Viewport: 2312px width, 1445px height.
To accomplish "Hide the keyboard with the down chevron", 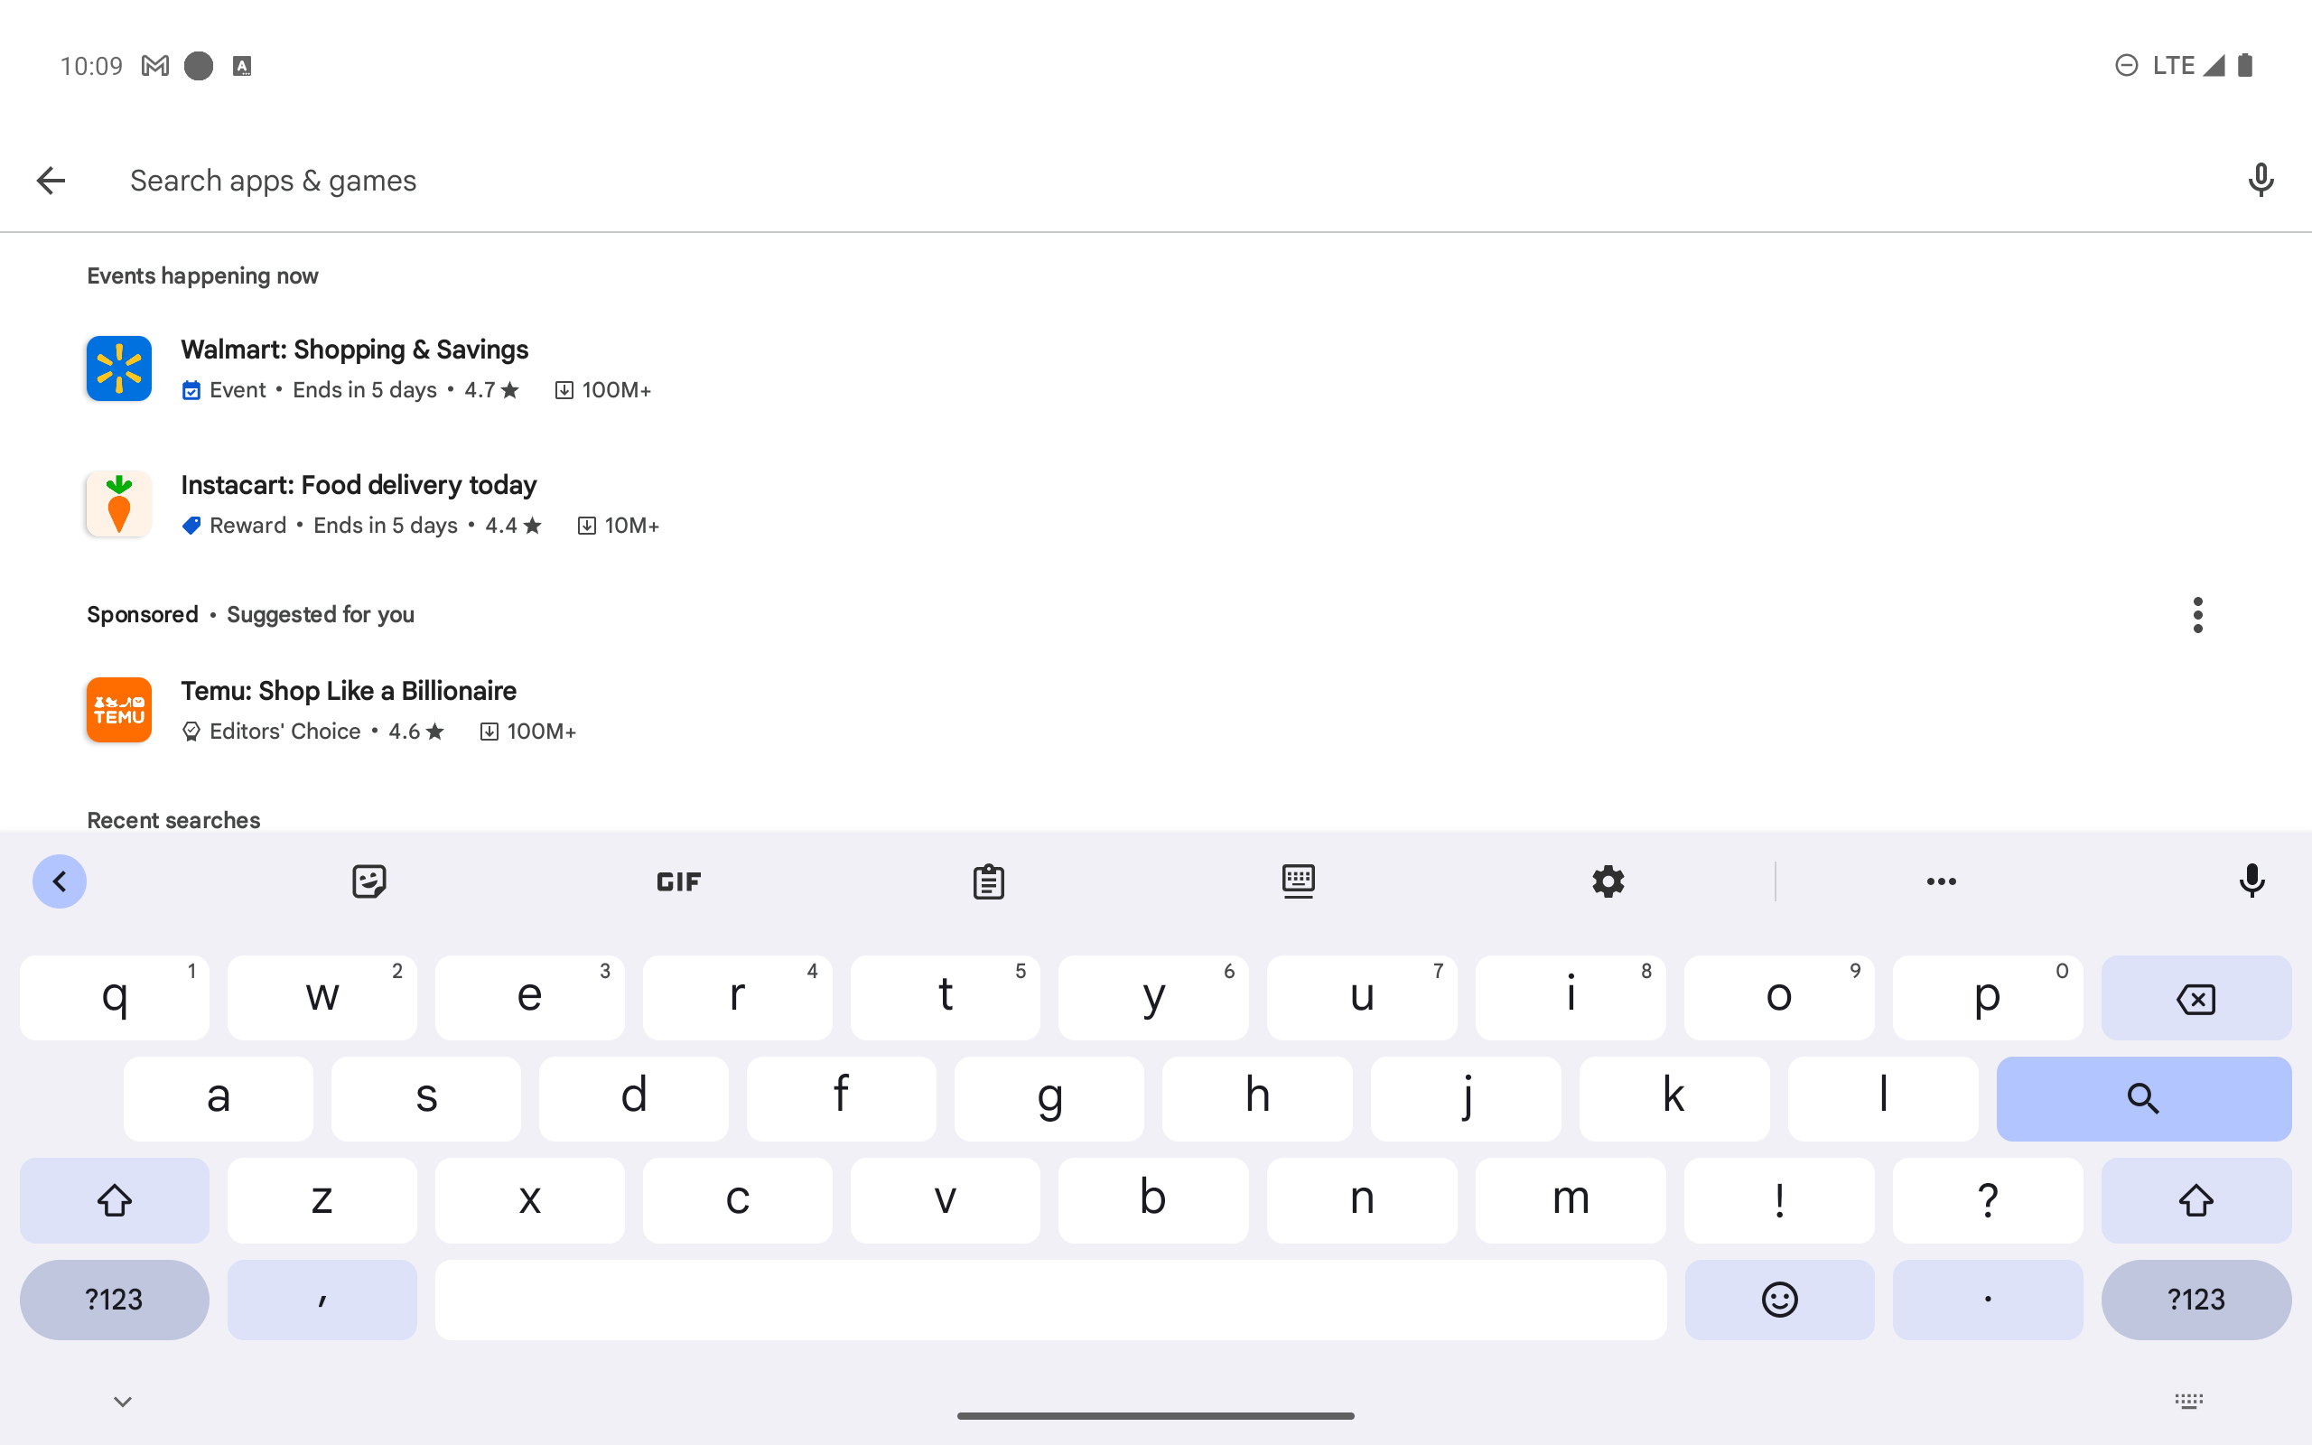I will (x=122, y=1401).
